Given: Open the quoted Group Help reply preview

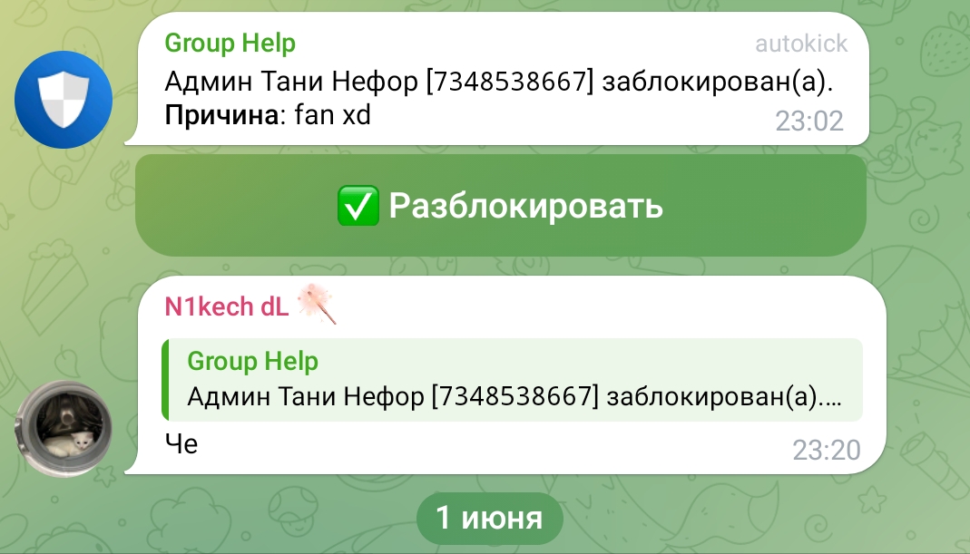Looking at the screenshot, I should [x=512, y=380].
